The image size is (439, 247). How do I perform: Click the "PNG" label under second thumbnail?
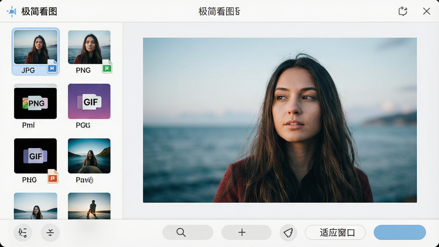pos(83,70)
